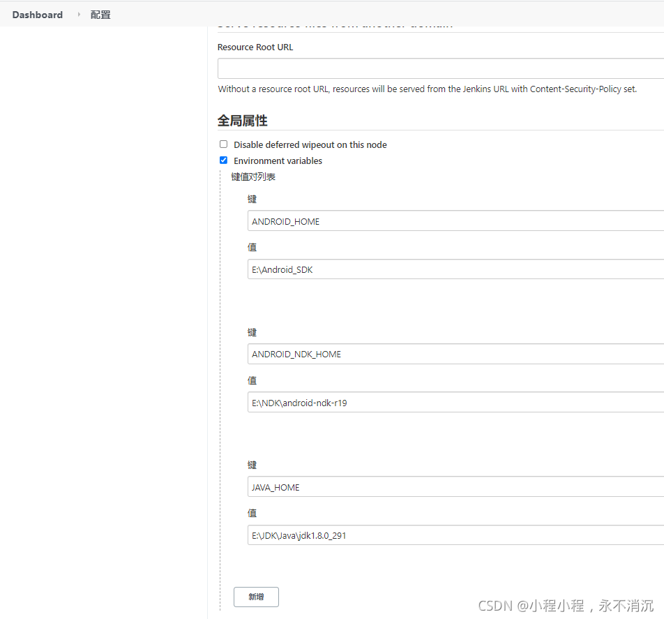Screen dimensions: 664x619
Task: Click the ANDROID_HOME key field
Action: pyautogui.click(x=455, y=221)
